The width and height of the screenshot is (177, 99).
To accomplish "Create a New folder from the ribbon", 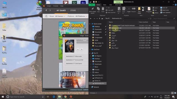I will (x=139, y=10).
